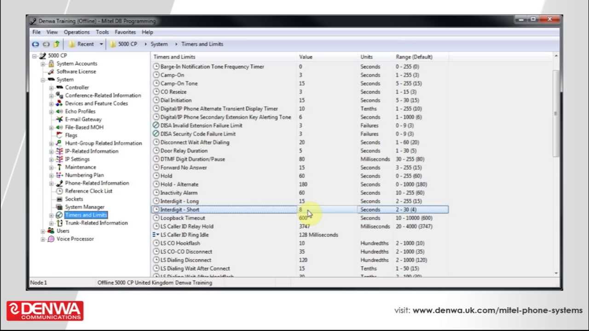Click the Users icon in tree
This screenshot has width=589, height=331.
pos(51,231)
